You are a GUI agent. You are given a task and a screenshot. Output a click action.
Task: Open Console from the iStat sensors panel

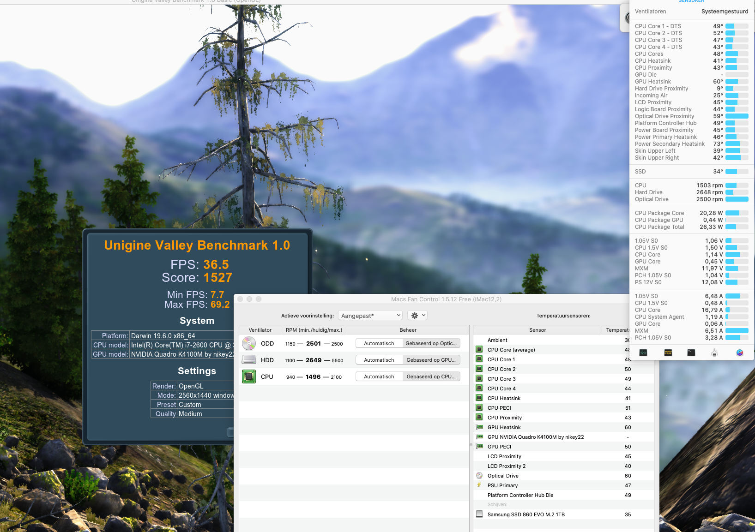pyautogui.click(x=668, y=353)
